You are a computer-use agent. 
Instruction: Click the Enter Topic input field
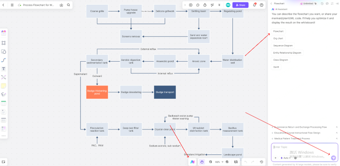click(x=302, y=147)
